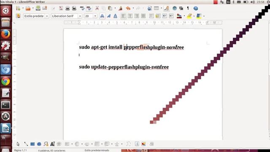
Task: Click the insert Table icon
Action: pyautogui.click(x=156, y=8)
